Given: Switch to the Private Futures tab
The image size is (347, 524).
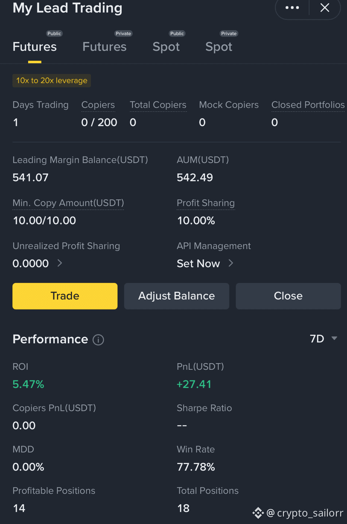Looking at the screenshot, I should (x=105, y=47).
